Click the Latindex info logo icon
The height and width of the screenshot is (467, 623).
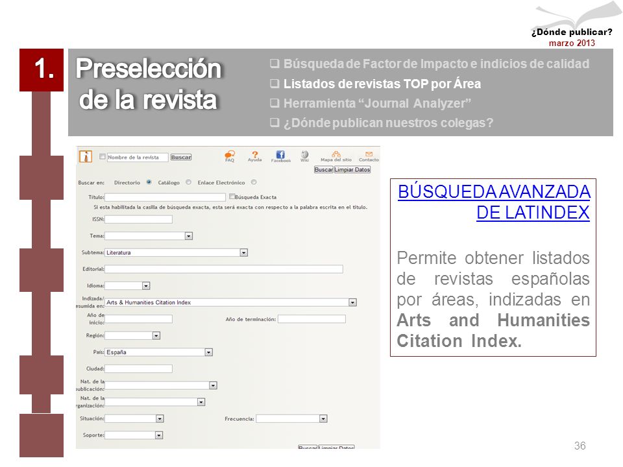[86, 156]
